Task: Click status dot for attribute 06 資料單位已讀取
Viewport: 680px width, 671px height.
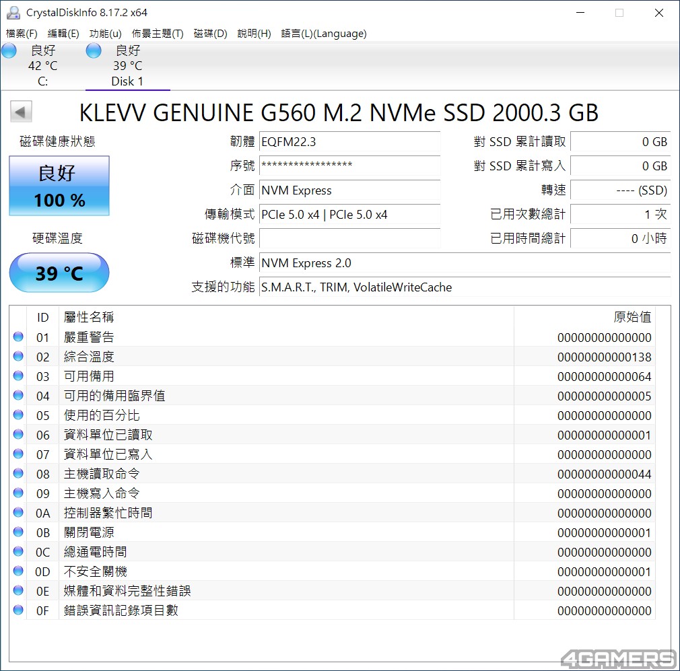Action: coord(18,434)
